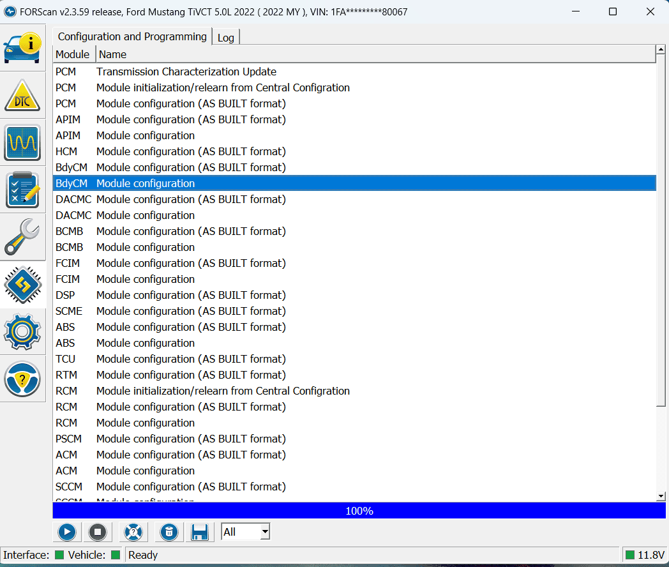Select RCM Module configuration (AS BUILT format)
Viewport: 669px width, 567px height.
point(354,407)
